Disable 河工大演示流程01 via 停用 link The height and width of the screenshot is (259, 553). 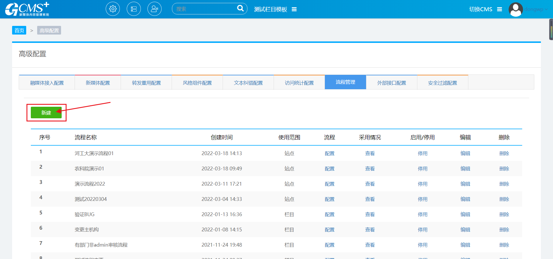coord(423,153)
